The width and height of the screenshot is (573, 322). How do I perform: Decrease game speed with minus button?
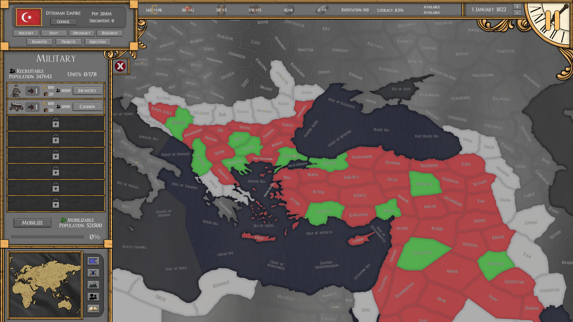[517, 13]
